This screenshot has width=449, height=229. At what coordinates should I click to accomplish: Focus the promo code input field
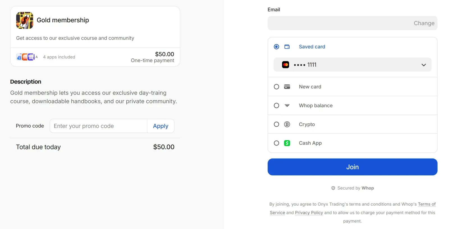(x=98, y=126)
